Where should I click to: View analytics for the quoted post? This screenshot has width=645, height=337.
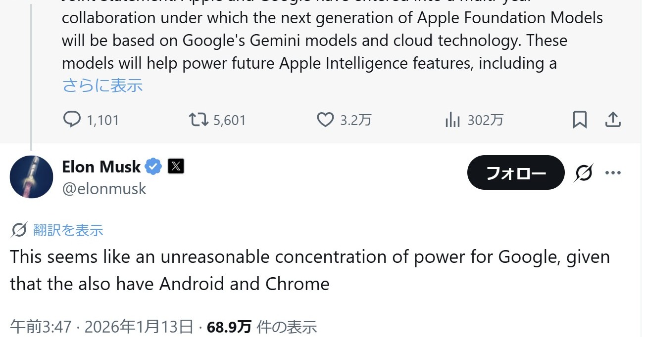[452, 119]
